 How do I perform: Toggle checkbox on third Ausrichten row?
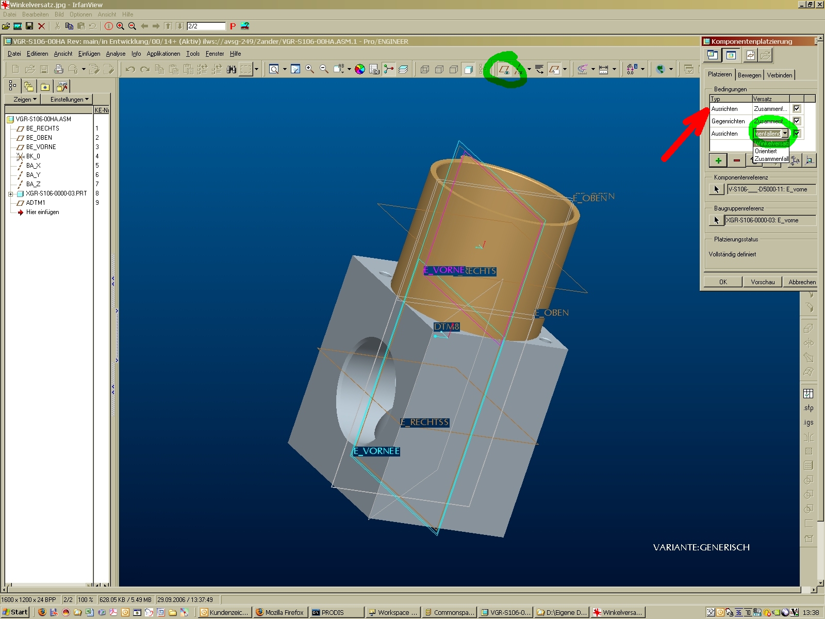pos(797,134)
